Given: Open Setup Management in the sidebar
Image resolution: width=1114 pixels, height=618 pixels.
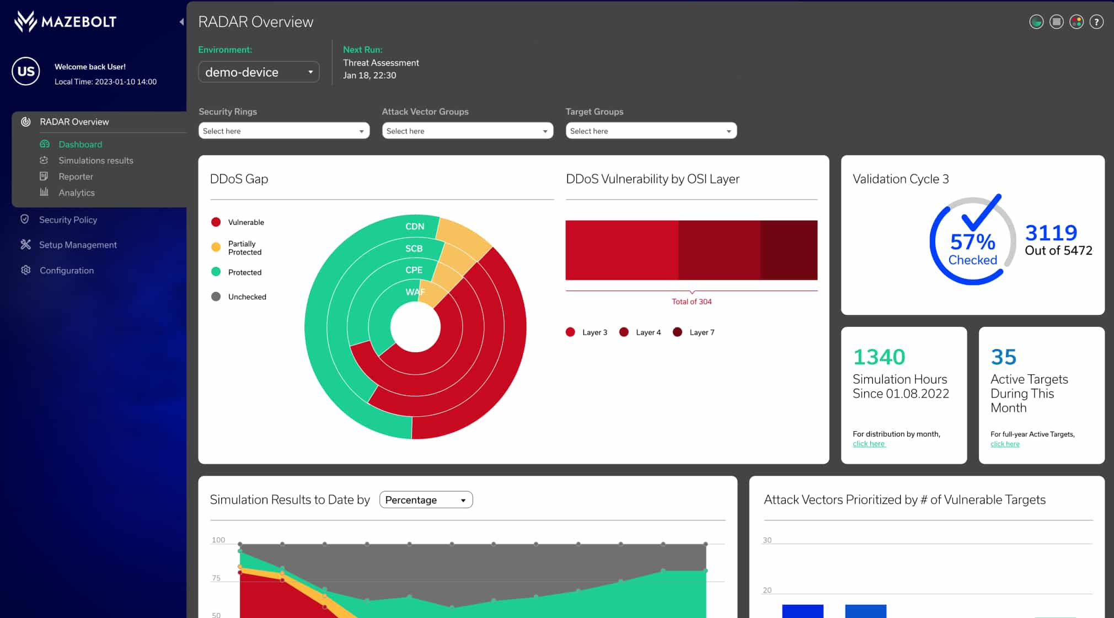Looking at the screenshot, I should pos(78,245).
